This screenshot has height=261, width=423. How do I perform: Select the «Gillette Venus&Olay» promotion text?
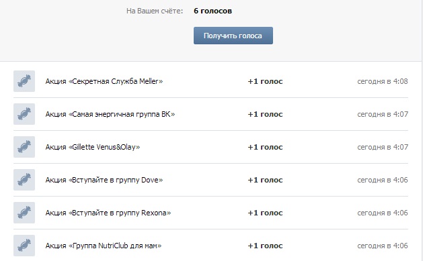coord(93,147)
